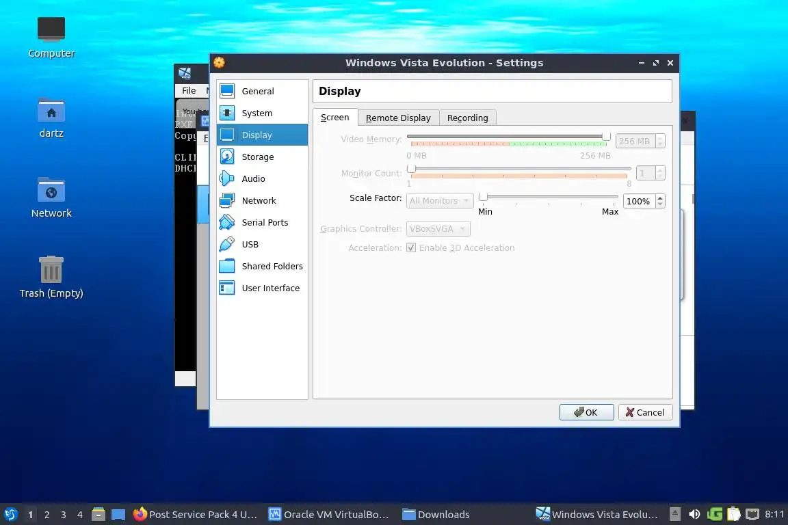The width and height of the screenshot is (788, 525).
Task: Click the Video Memory 256 MB value field
Action: coord(635,142)
